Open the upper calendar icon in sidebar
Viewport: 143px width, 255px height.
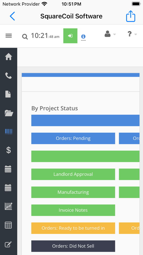pos(8,169)
